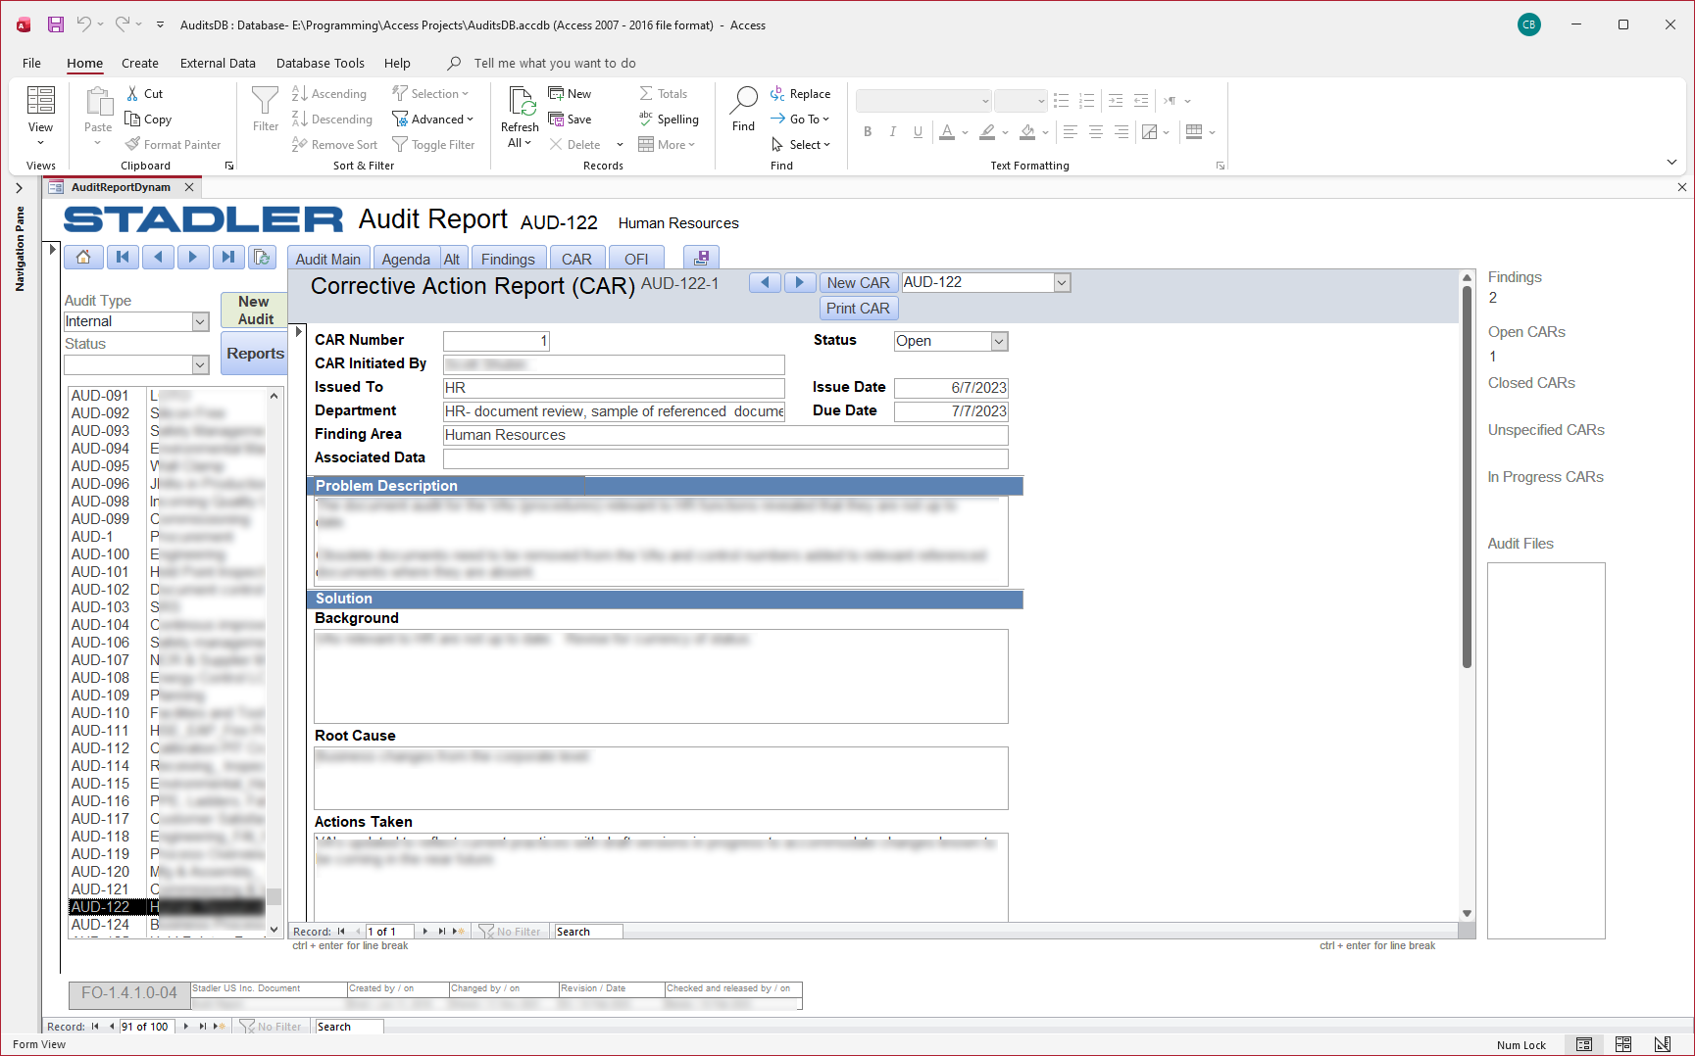The height and width of the screenshot is (1056, 1695).
Task: Open the AUD-122 audit selector combo box
Action: click(x=1061, y=282)
